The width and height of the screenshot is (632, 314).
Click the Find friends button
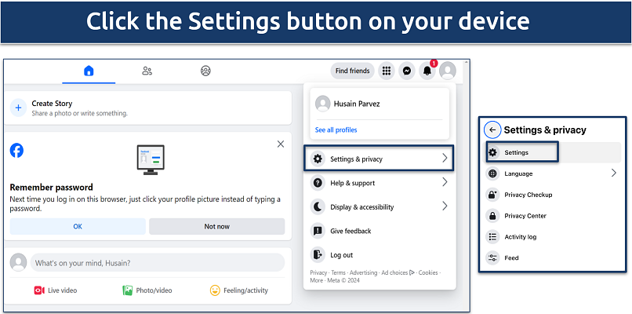[x=352, y=71]
